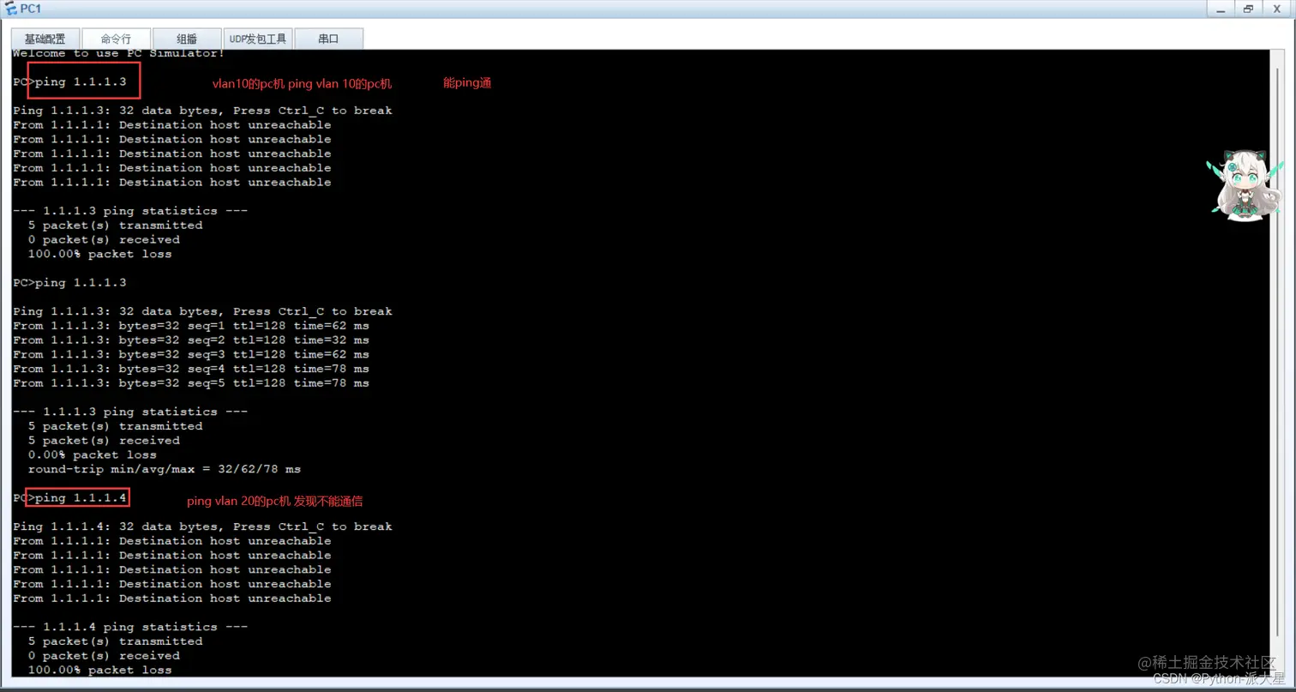Open the UDP发包工具 tab

click(258, 39)
